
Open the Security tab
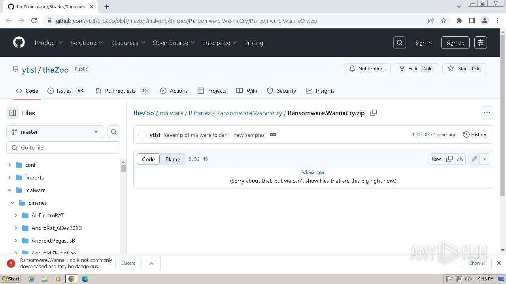point(281,91)
